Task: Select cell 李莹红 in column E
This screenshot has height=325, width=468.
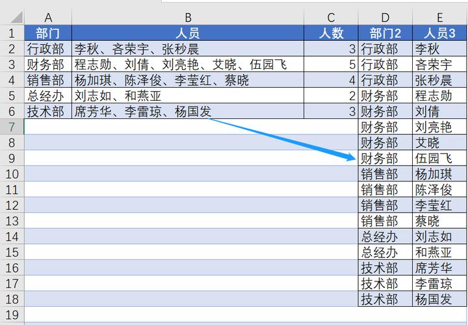Action: [x=439, y=205]
